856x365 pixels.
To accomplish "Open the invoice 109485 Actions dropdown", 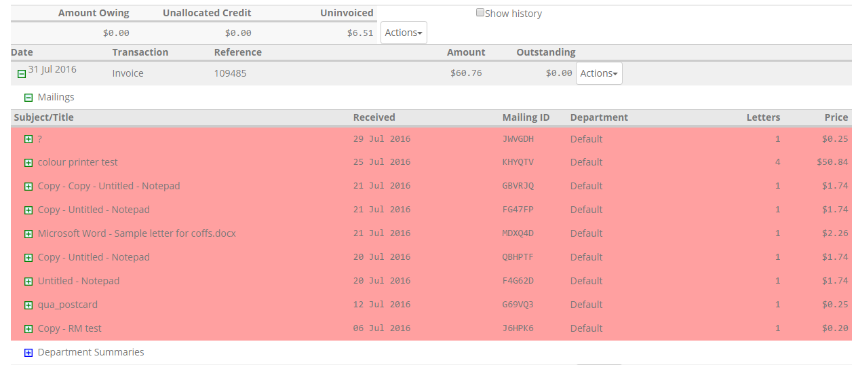I will 599,73.
